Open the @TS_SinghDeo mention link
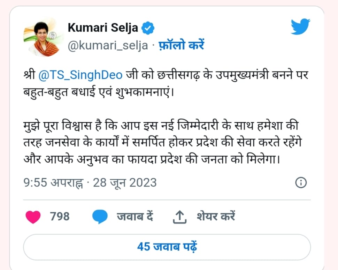This screenshot has width=338, height=270. coord(80,75)
